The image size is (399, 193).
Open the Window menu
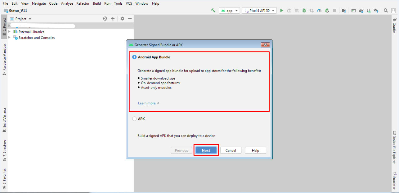(142, 3)
